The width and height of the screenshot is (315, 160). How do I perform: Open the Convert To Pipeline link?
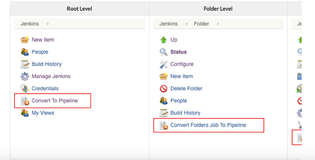tap(55, 101)
